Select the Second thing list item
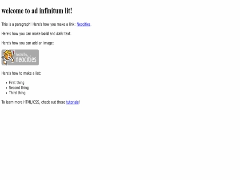 [19, 88]
